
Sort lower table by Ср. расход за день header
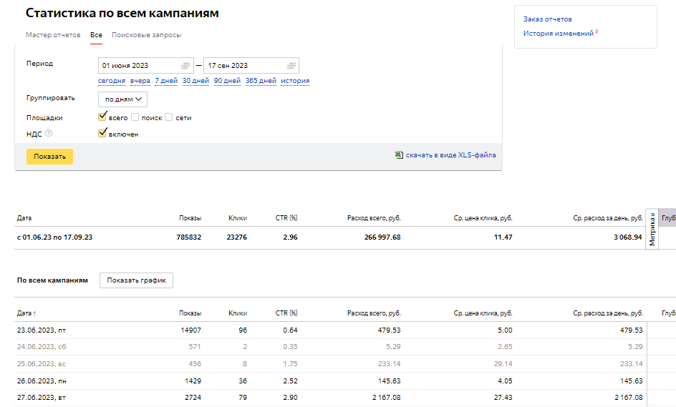pos(608,313)
